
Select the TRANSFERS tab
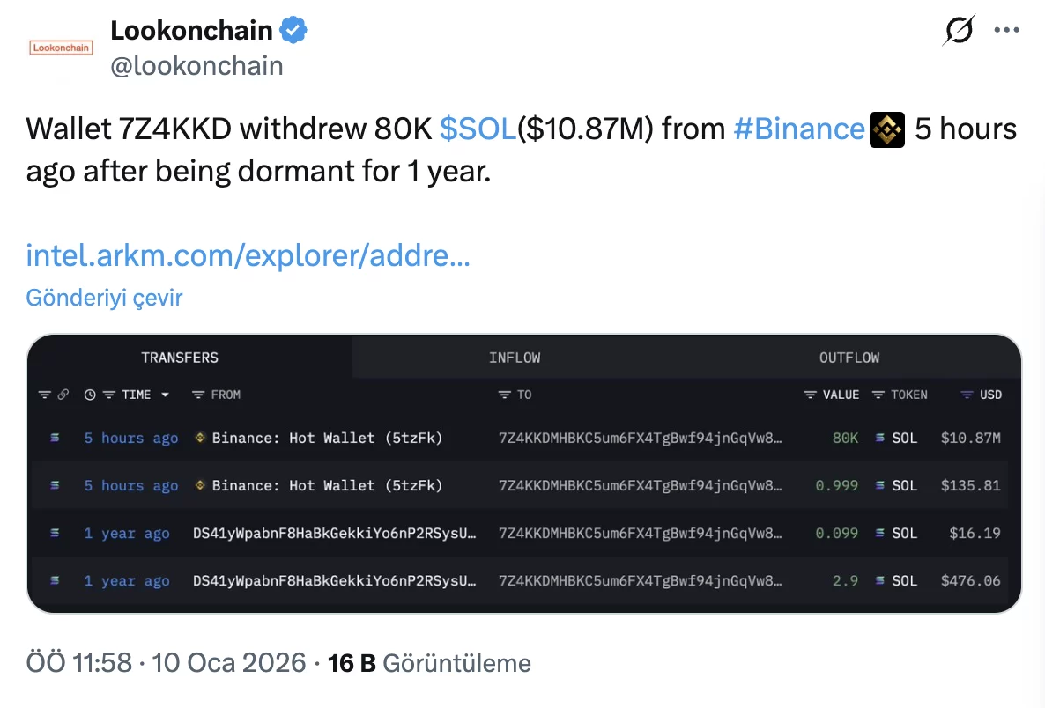180,358
